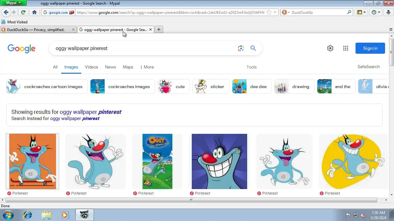394x221 pixels.
Task: Open Windows Media Player from the taskbar
Action: coord(65,215)
